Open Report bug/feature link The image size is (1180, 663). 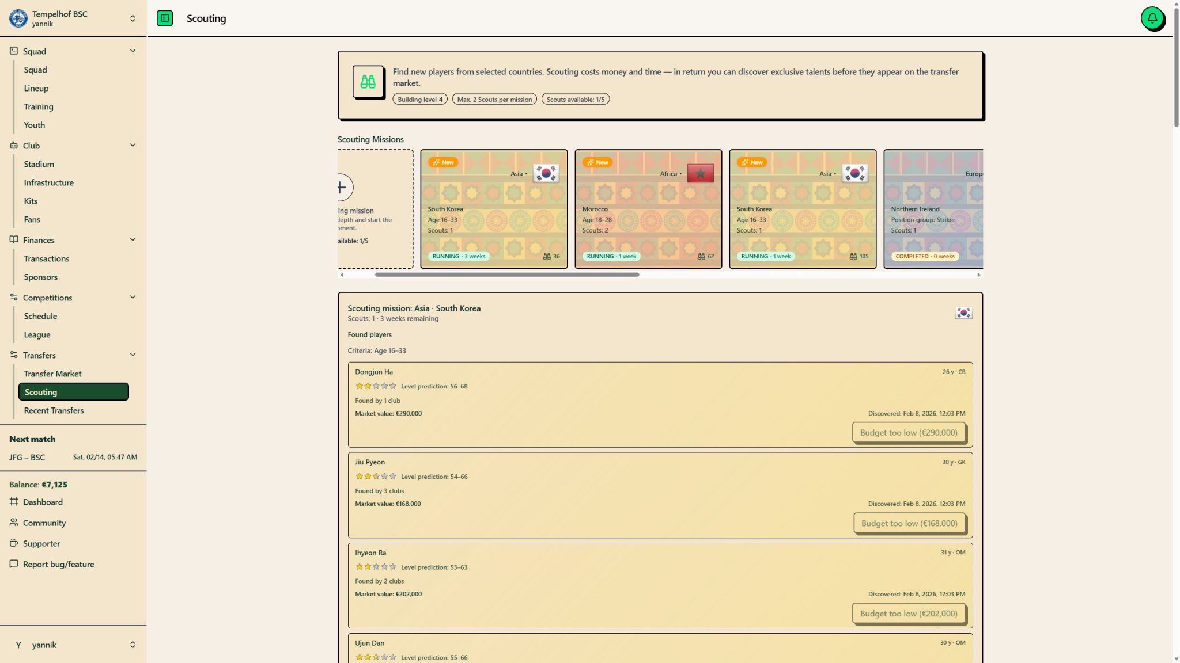pos(58,564)
